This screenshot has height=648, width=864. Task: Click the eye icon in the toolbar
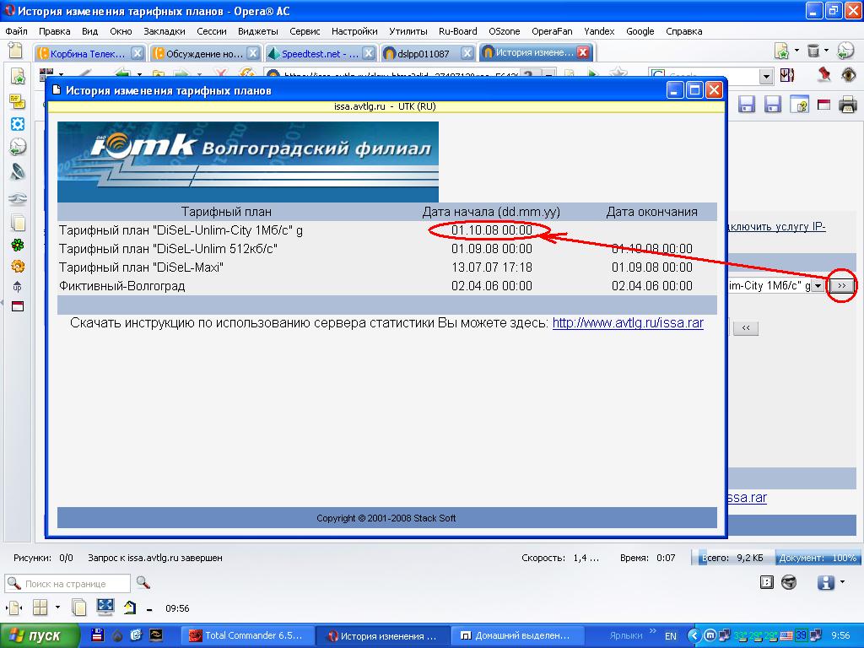[x=848, y=76]
